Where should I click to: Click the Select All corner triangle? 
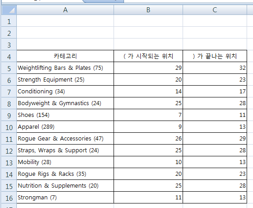[x=9, y=10]
